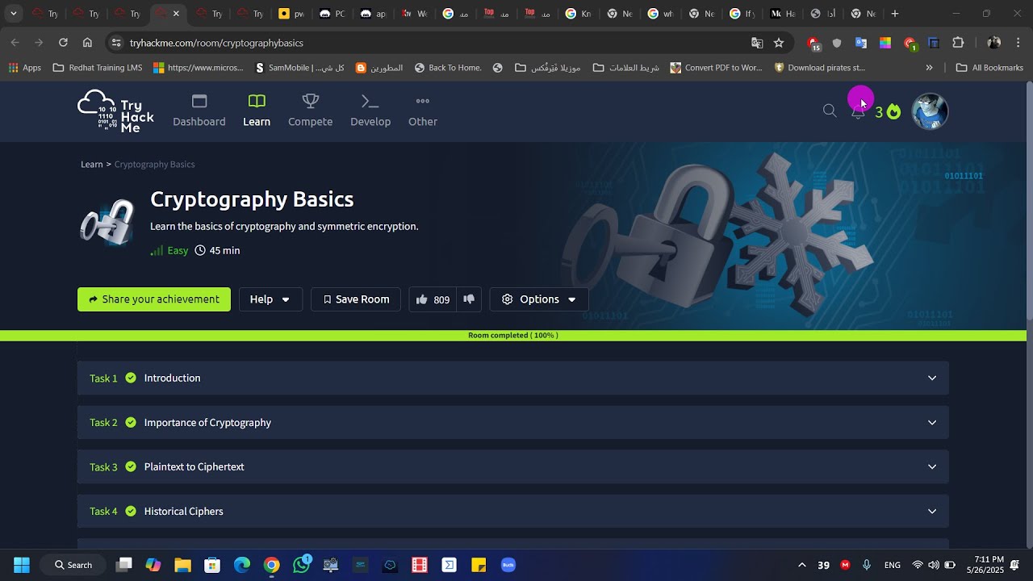Click the Easy difficulty label
Screen dimensions: 1033x581
178,251
